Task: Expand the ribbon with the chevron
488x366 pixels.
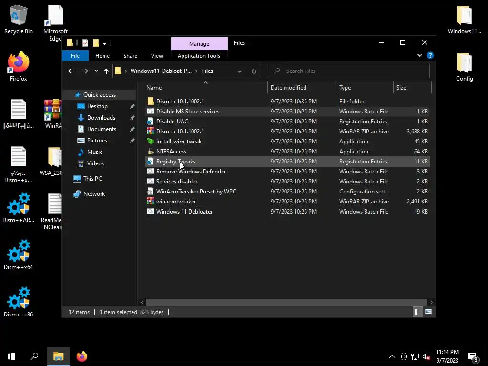Action: point(419,55)
